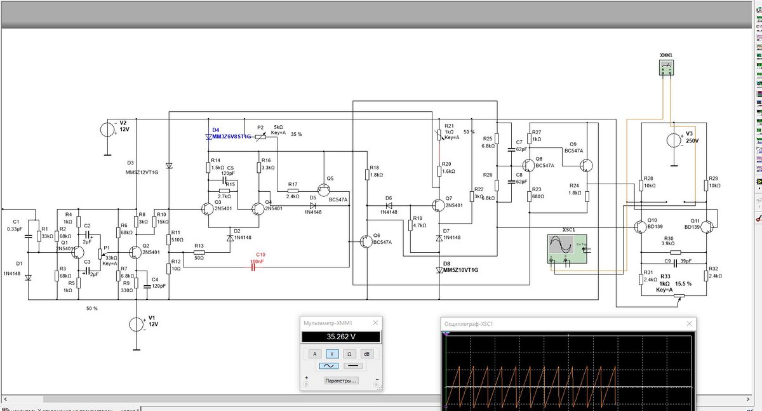
Task: Switch multimeter to ohmmeter Ω mode
Action: coord(349,354)
